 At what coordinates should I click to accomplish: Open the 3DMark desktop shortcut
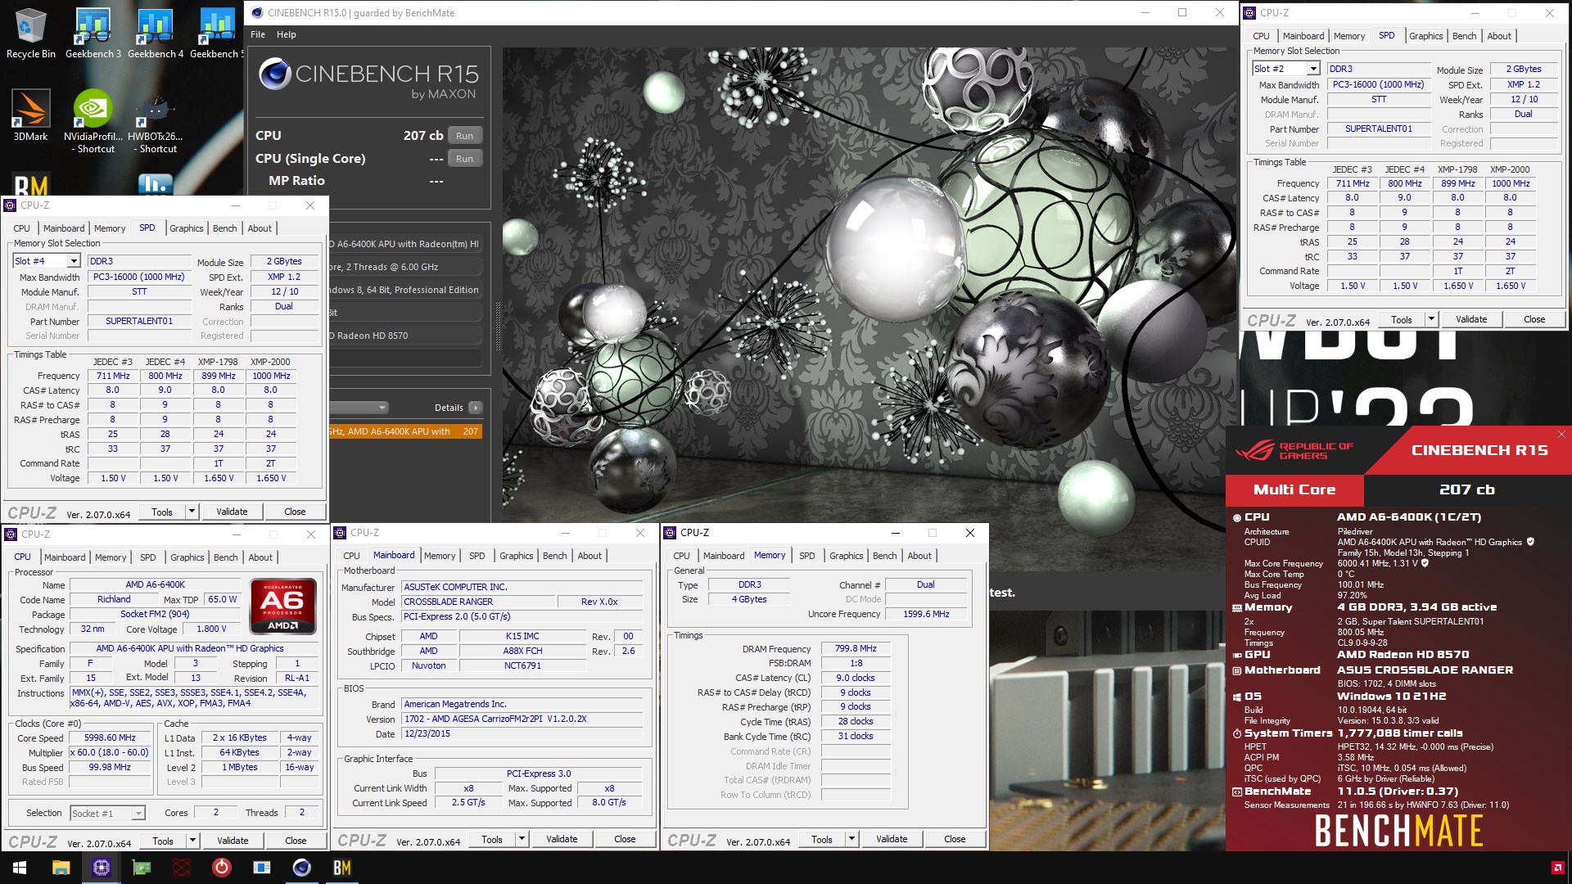pyautogui.click(x=30, y=115)
